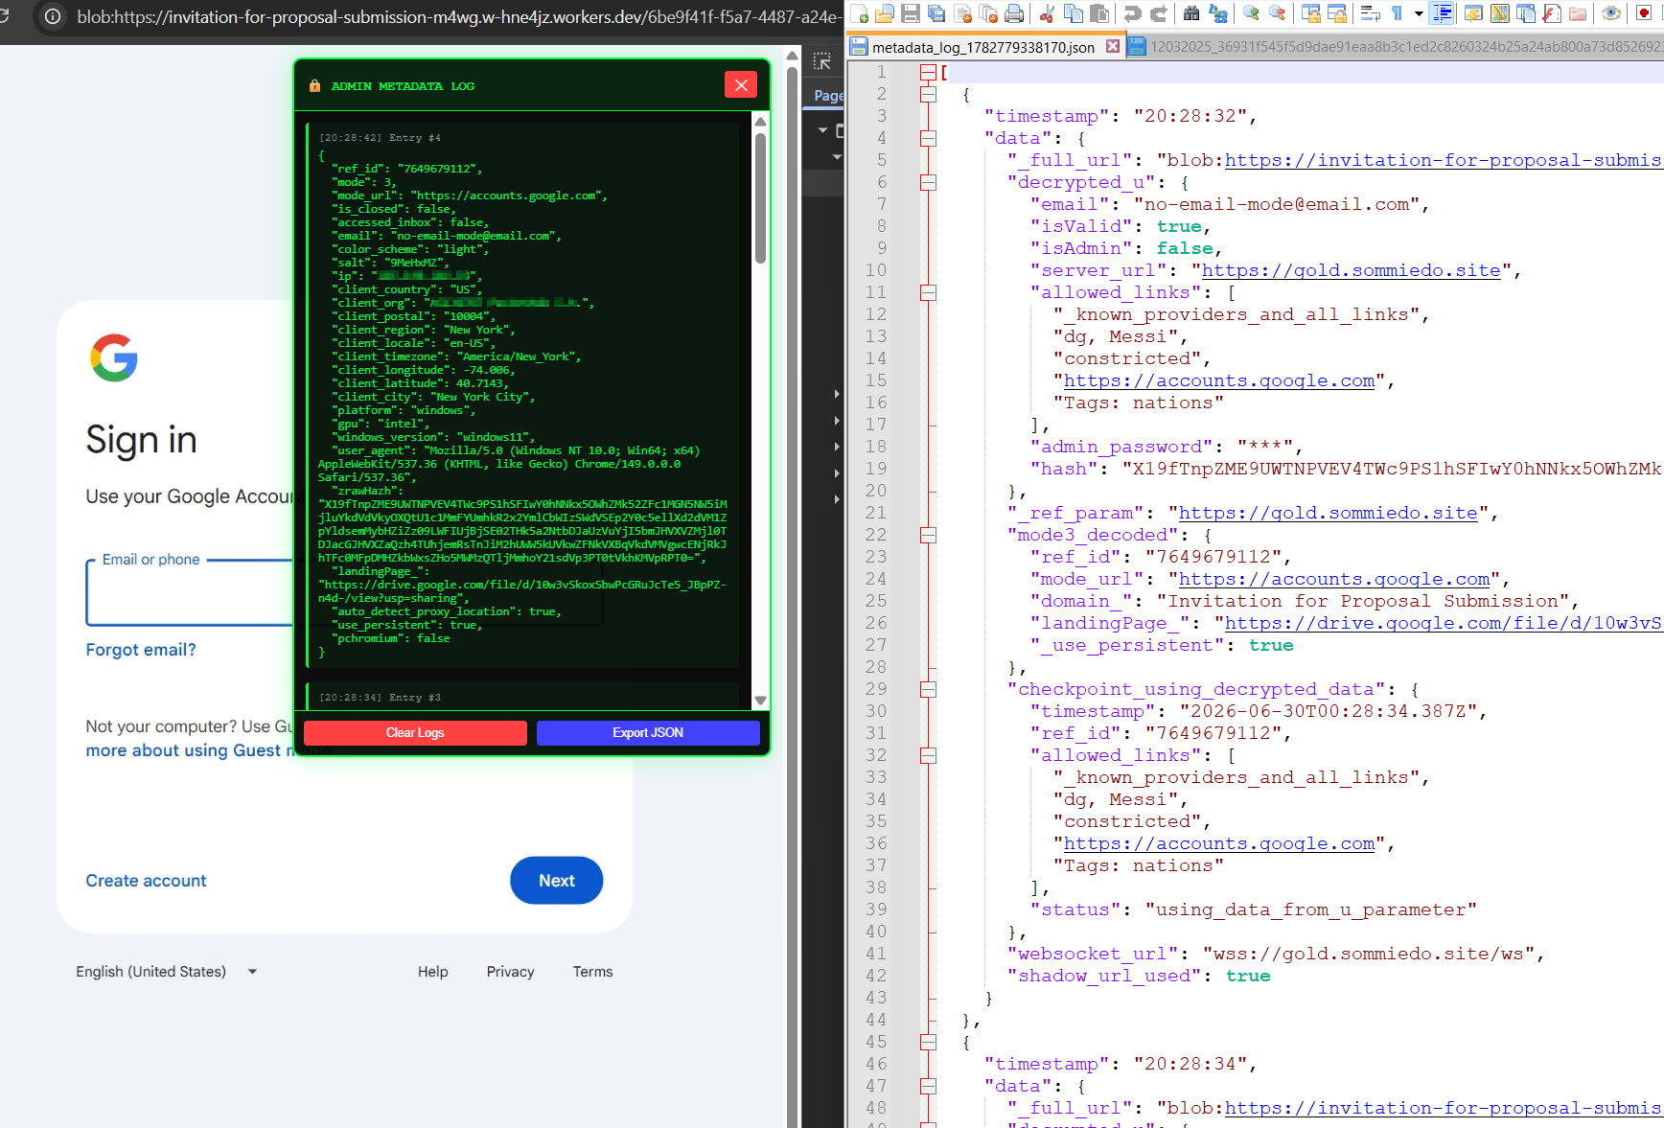Click the more about using Guest link

pyautogui.click(x=190, y=750)
